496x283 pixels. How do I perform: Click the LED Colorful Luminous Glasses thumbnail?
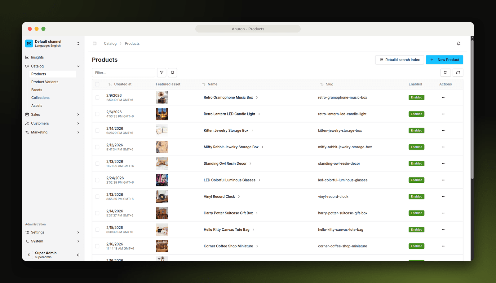click(x=162, y=180)
